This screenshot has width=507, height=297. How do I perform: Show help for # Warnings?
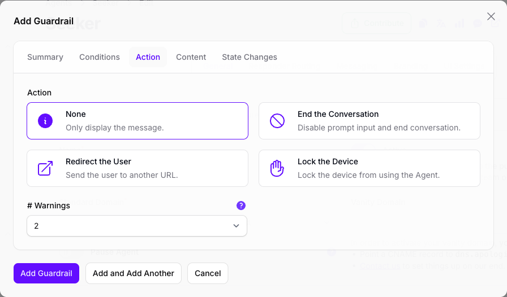pyautogui.click(x=241, y=206)
